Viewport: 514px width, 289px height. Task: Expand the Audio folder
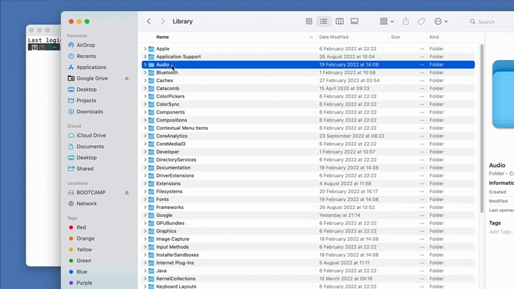point(145,65)
